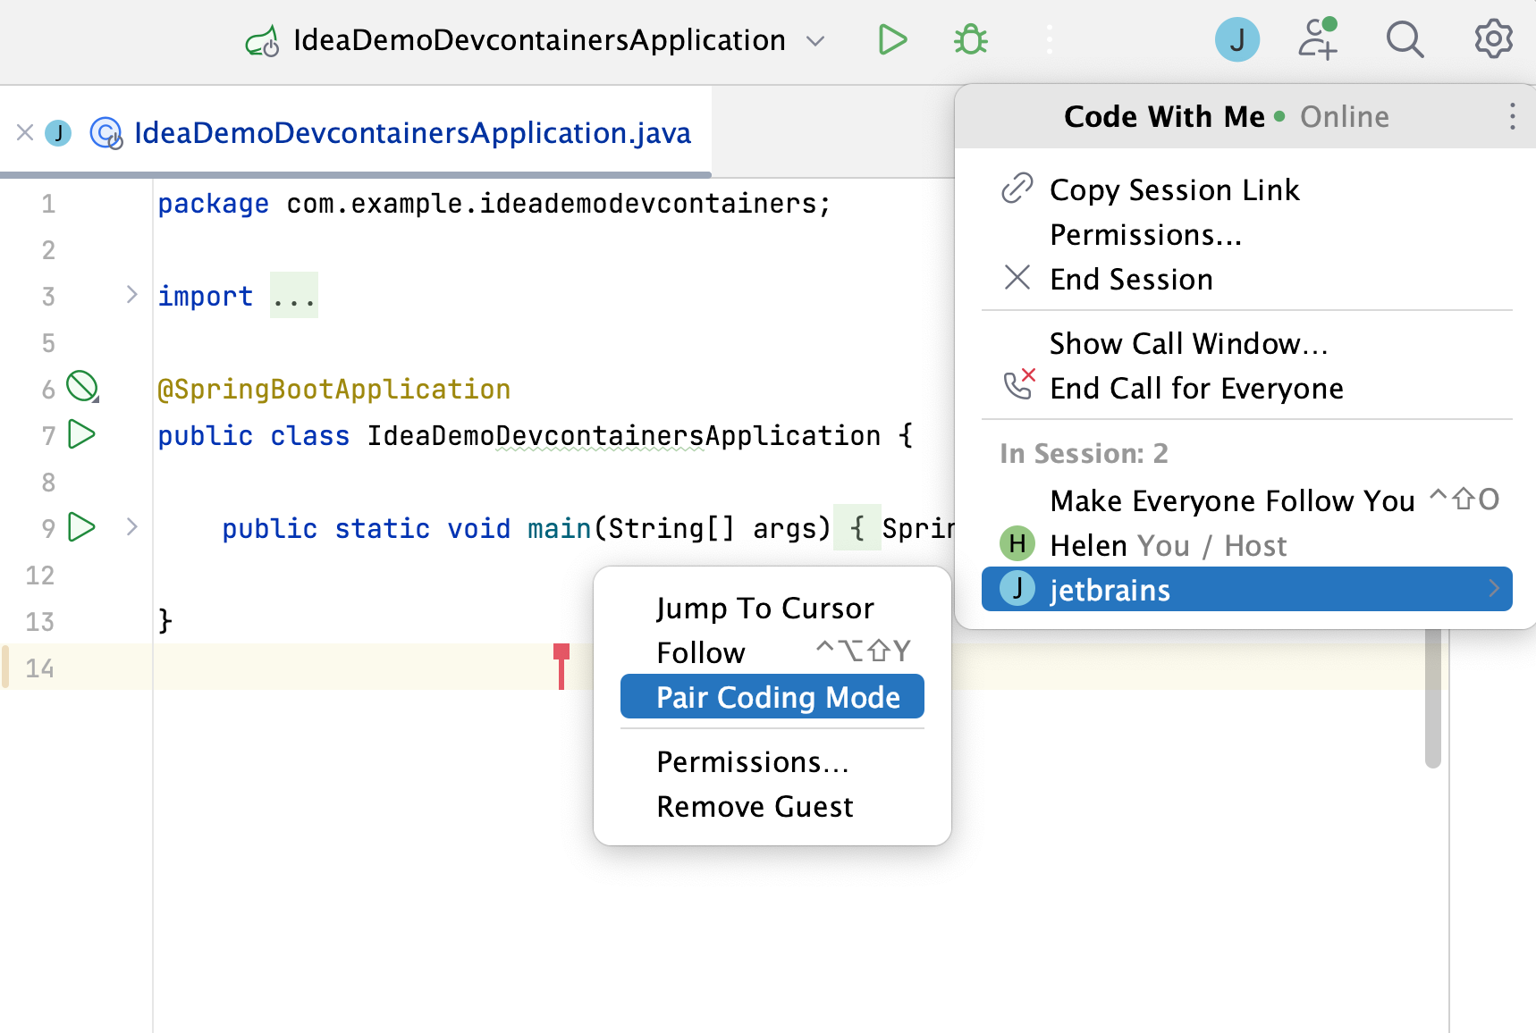The width and height of the screenshot is (1536, 1033).
Task: Run the application with the green Run button
Action: coord(892,40)
